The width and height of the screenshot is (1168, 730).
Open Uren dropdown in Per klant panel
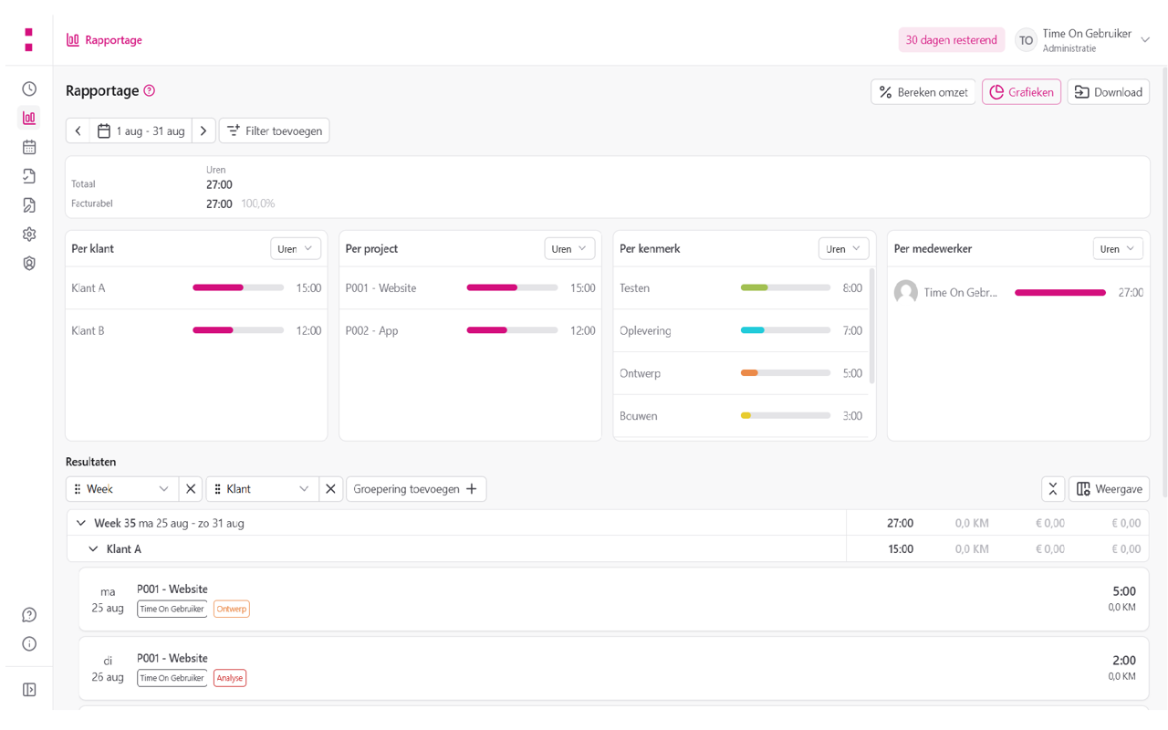point(296,248)
